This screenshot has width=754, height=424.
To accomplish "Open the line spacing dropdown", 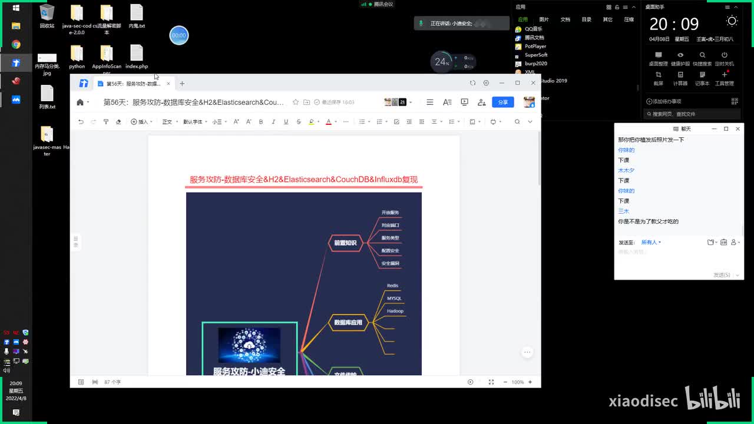I will [x=454, y=122].
